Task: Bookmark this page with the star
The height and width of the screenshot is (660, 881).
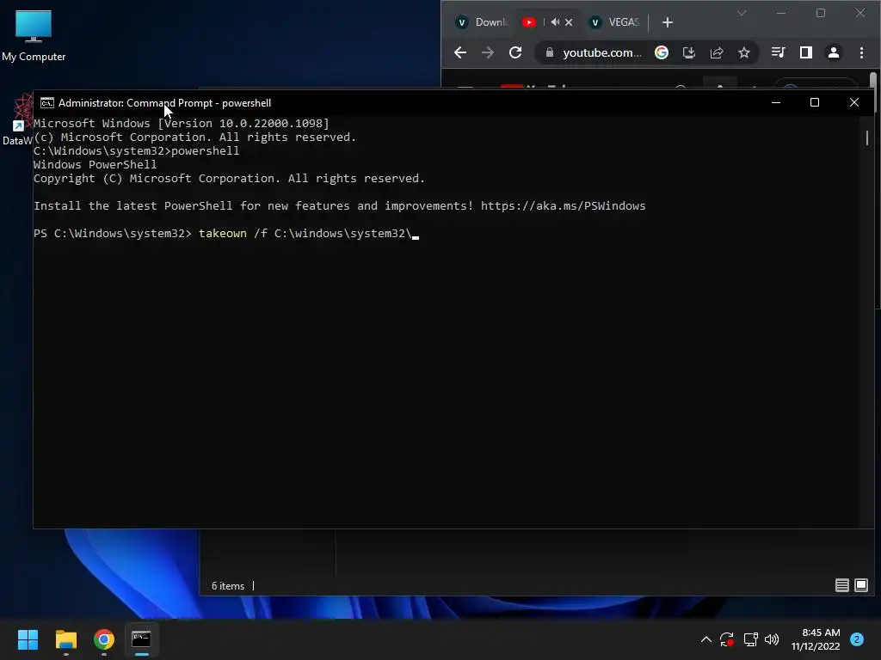Action: pos(744,52)
